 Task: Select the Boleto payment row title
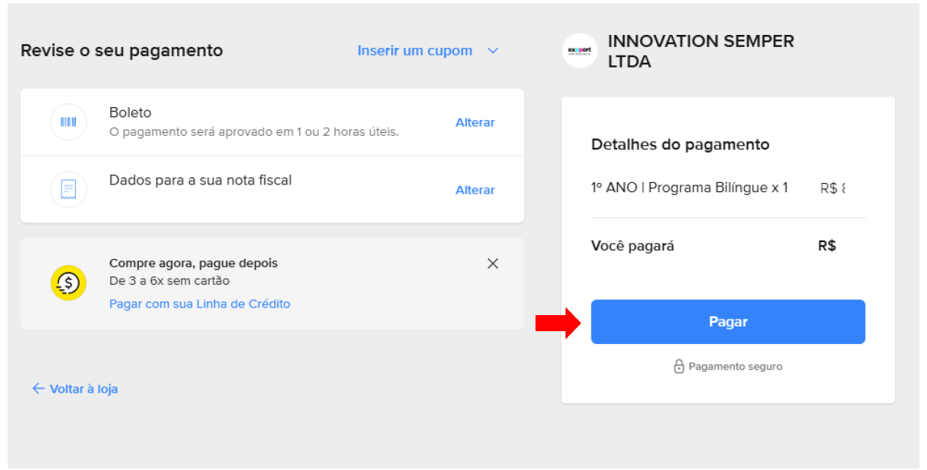pyautogui.click(x=131, y=112)
